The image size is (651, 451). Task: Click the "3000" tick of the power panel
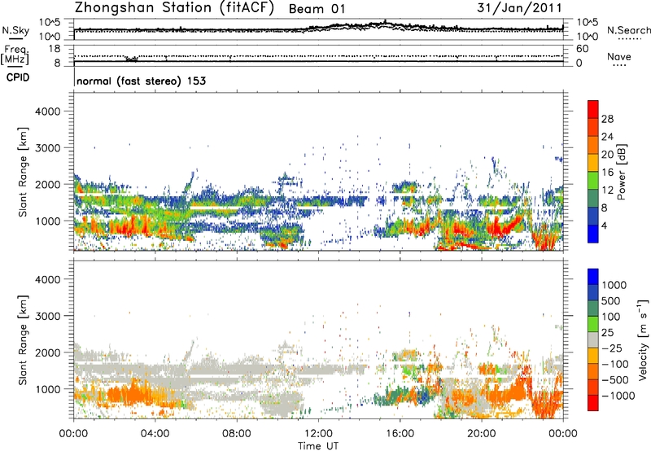[x=48, y=148]
